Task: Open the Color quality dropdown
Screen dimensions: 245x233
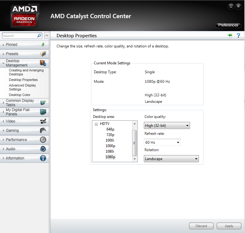Action: click(x=167, y=126)
